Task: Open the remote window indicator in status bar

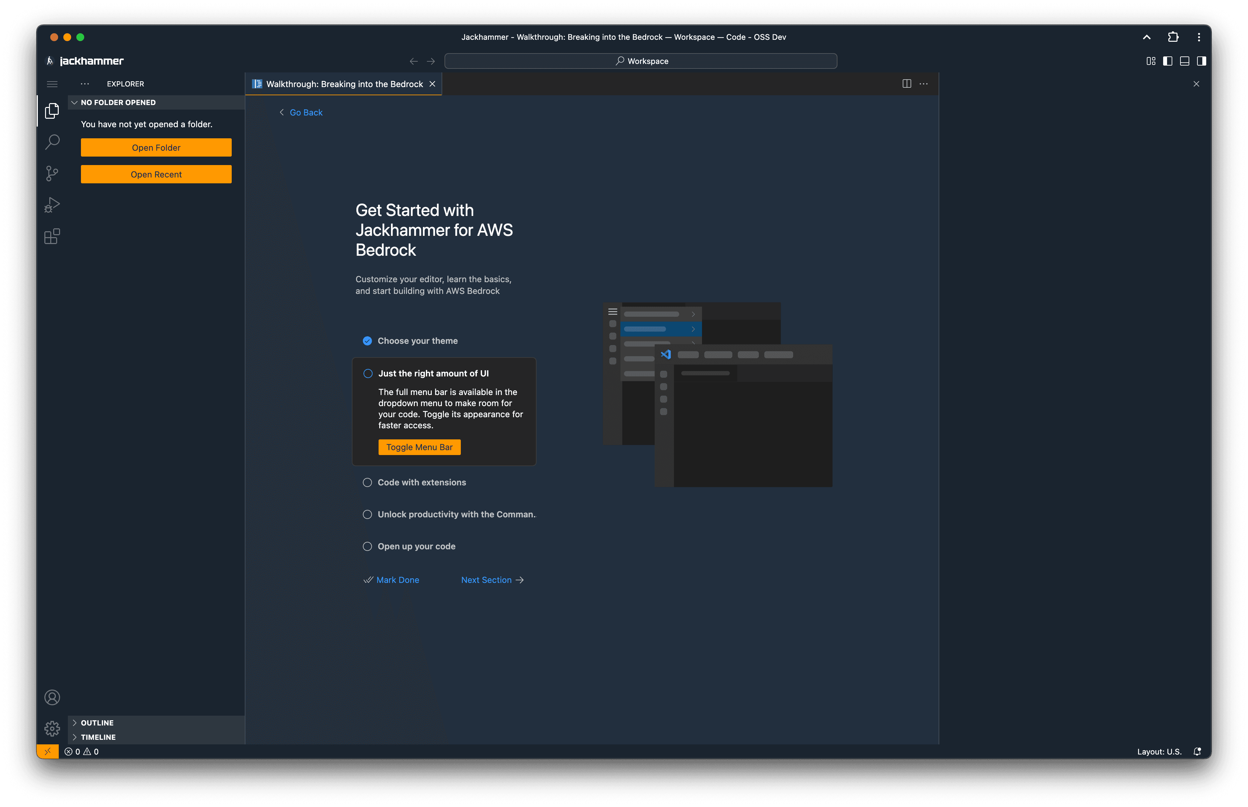Action: coord(48,751)
